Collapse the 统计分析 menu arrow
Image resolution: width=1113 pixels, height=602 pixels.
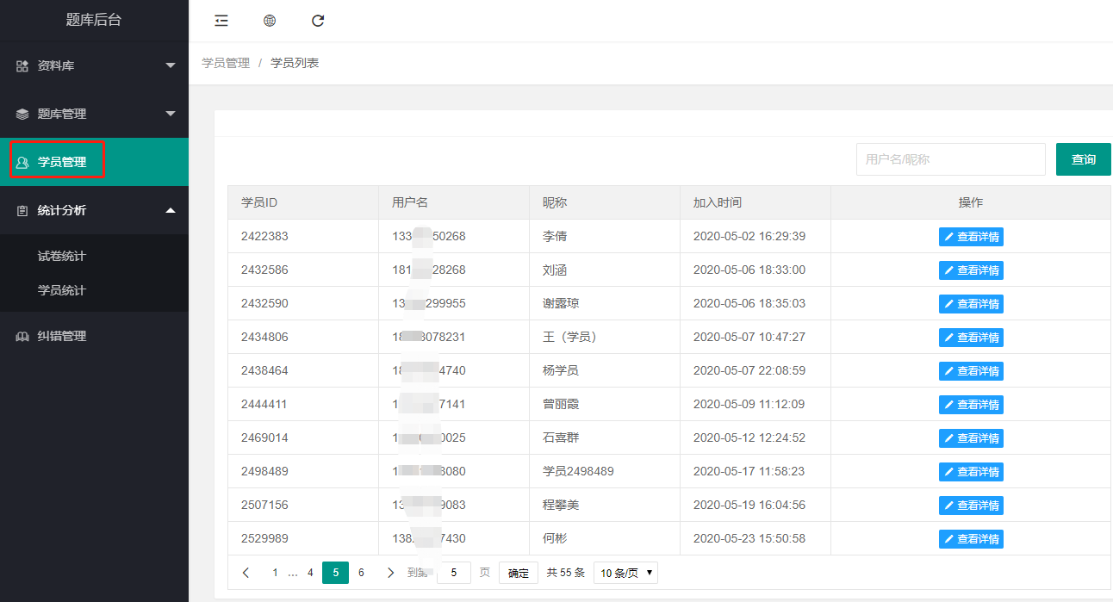pyautogui.click(x=171, y=210)
